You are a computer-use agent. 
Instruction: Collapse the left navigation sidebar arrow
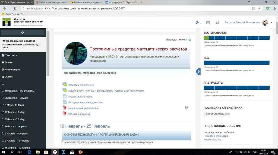23,33
